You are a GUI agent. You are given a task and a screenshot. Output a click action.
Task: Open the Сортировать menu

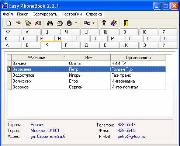45,14
